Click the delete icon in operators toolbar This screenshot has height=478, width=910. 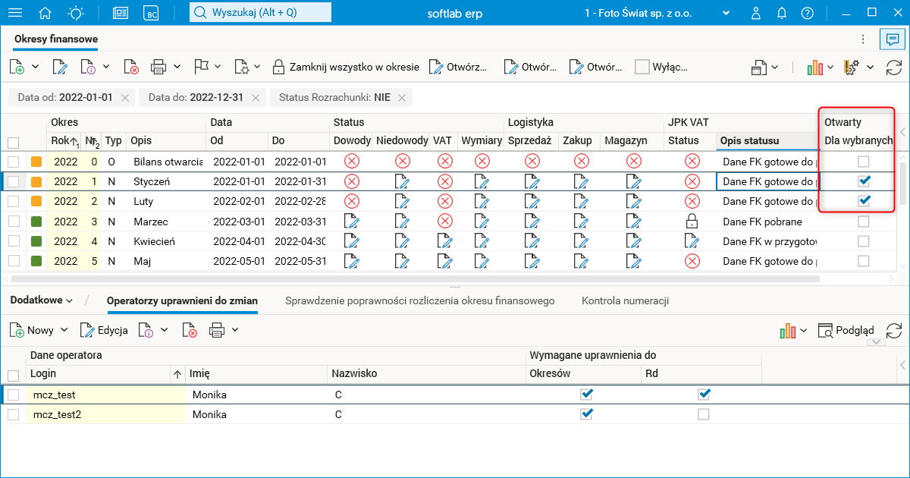click(189, 330)
